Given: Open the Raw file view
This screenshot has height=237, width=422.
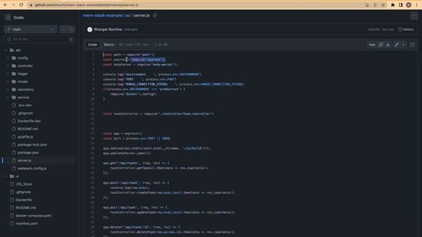Looking at the screenshot, I should click(372, 45).
